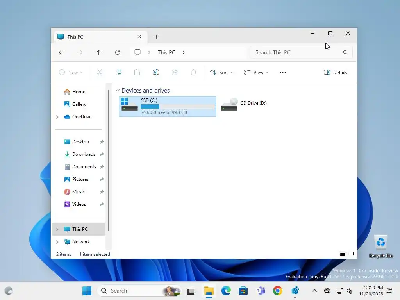Go up one folder level
Viewport: 400px width, 300px height.
(99, 52)
